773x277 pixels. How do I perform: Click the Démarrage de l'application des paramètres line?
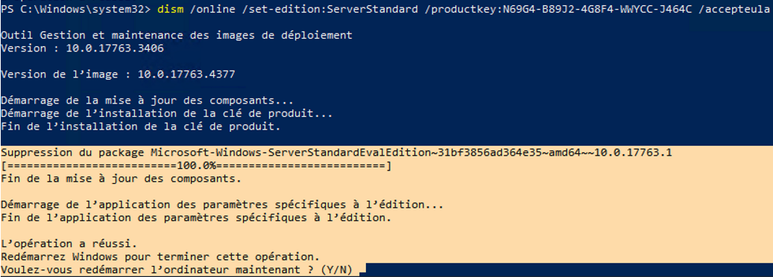[222, 205]
